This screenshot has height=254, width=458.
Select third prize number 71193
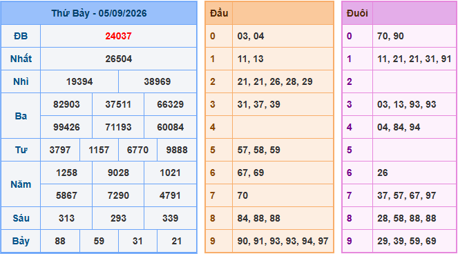[118, 127]
